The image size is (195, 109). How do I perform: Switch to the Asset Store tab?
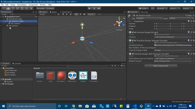[66, 12]
